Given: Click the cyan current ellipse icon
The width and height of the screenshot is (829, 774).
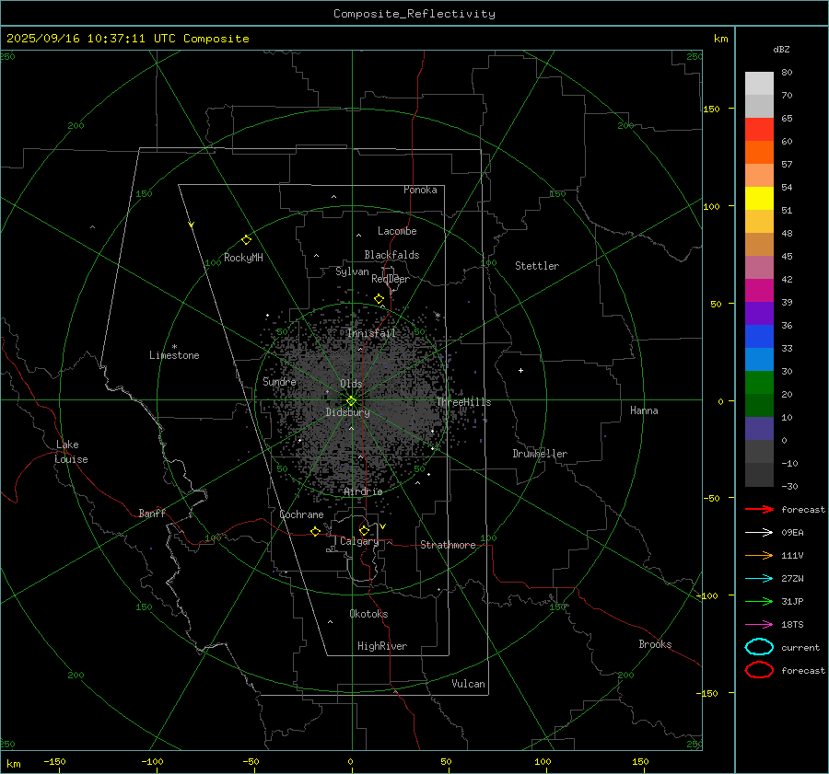Looking at the screenshot, I should click(759, 647).
